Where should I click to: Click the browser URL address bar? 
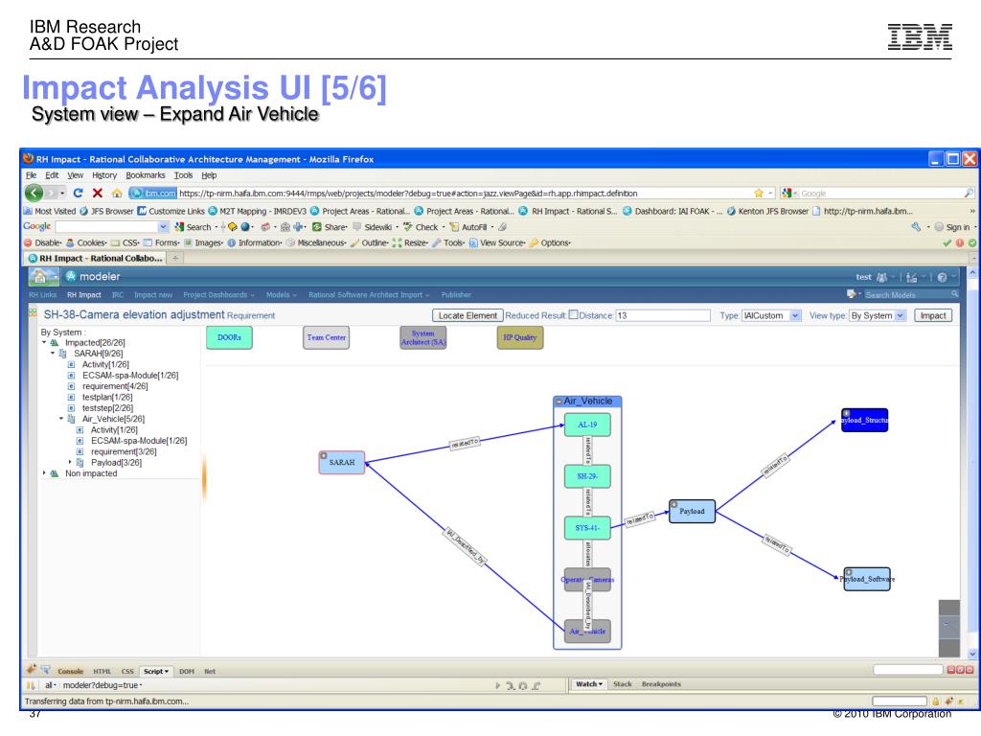[x=465, y=194]
